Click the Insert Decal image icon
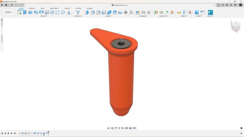This screenshot has width=244, height=137. tap(197, 12)
